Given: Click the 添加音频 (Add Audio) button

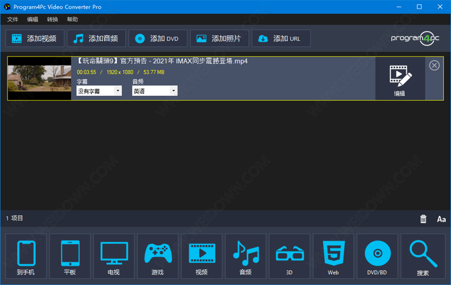Looking at the screenshot, I should click(96, 39).
